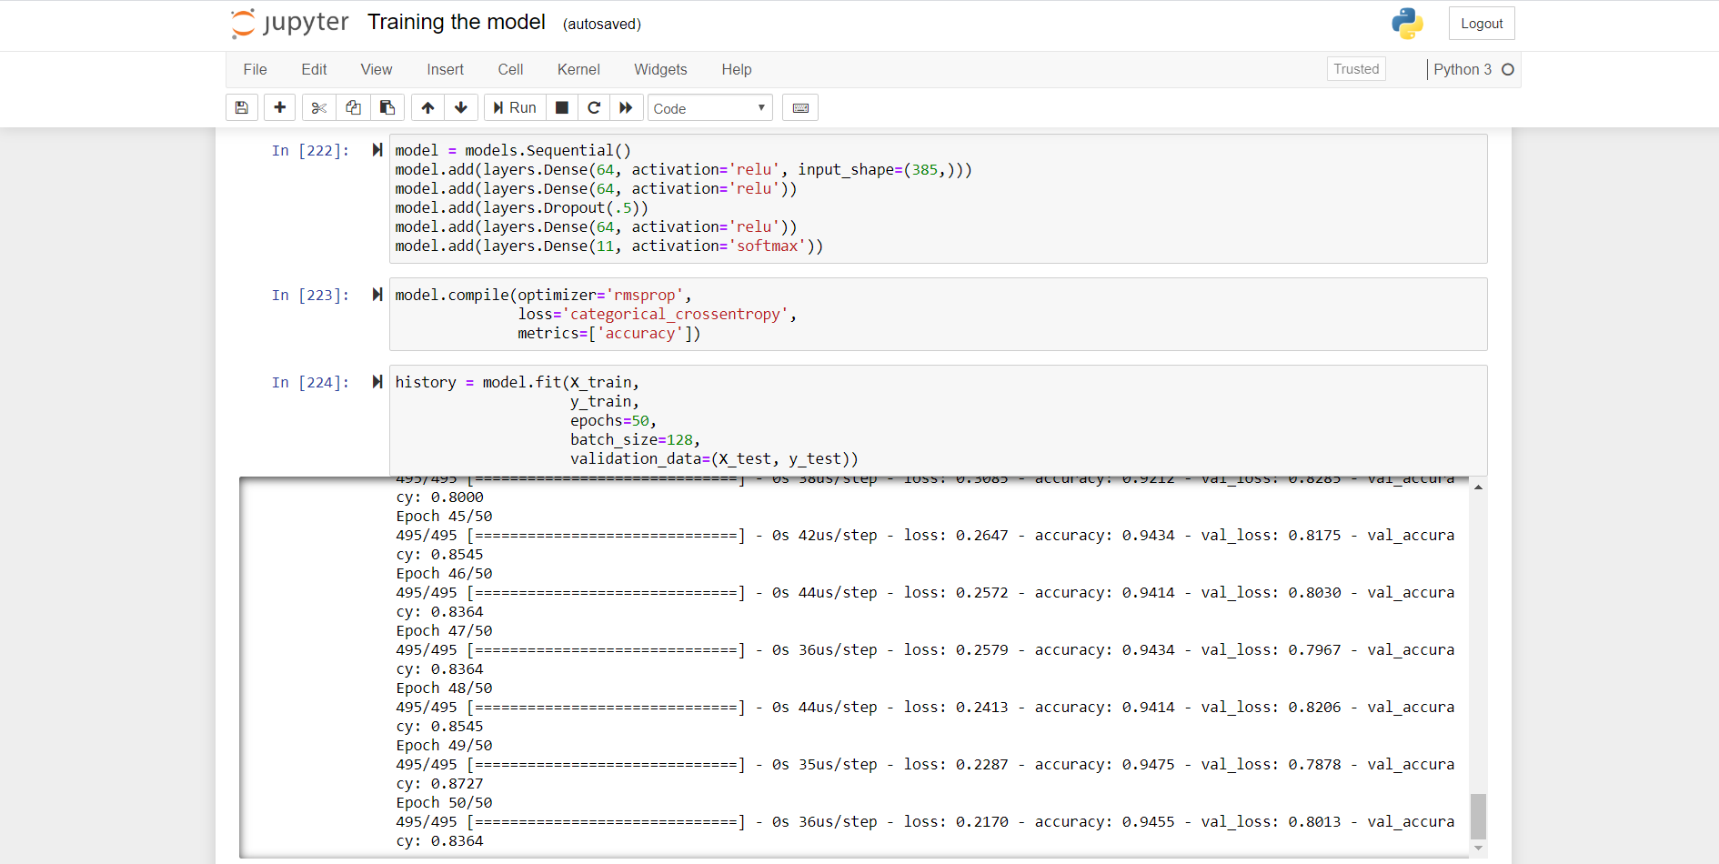
Task: Insert a new cell below with plus icon
Action: click(280, 108)
